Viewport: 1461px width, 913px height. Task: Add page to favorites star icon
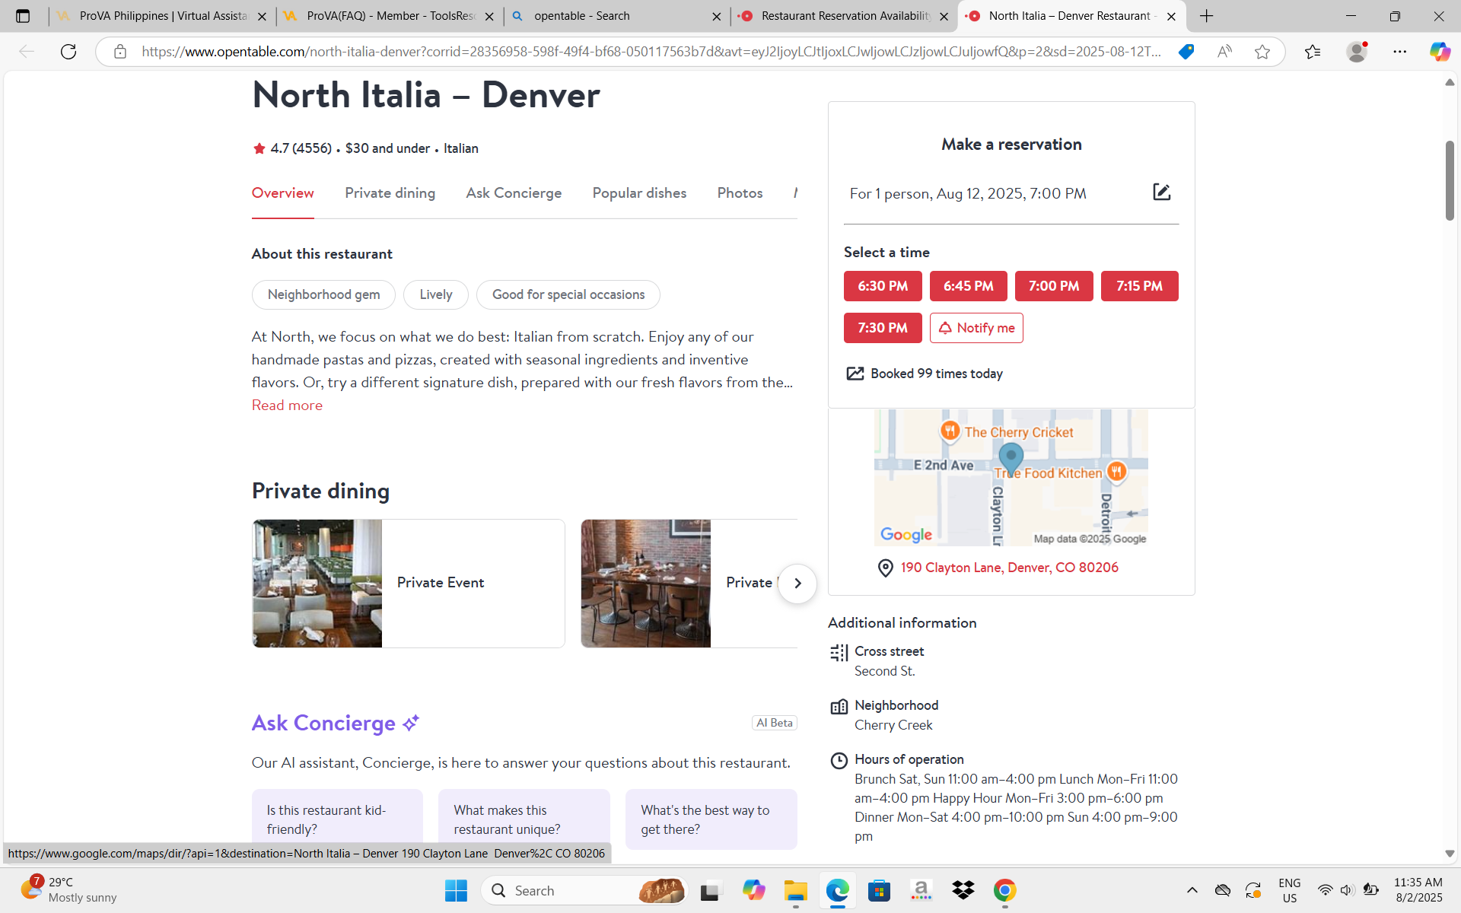point(1262,52)
